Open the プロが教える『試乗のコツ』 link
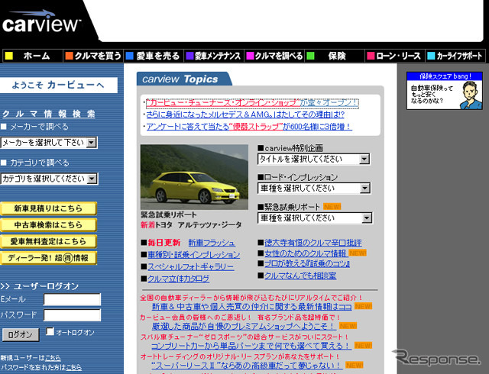This screenshot has height=374, width=489. [x=307, y=264]
